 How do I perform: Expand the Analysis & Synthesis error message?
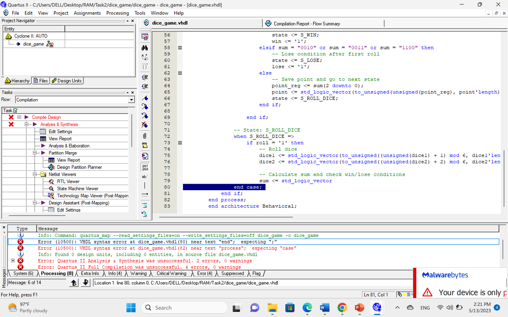point(13,261)
